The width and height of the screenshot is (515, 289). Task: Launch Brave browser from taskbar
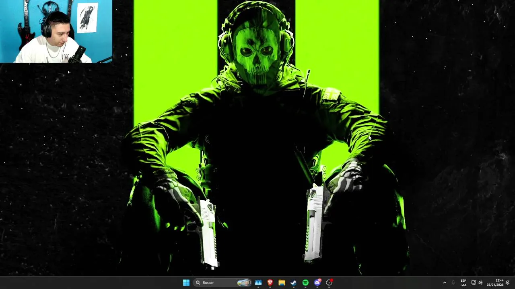pos(270,283)
